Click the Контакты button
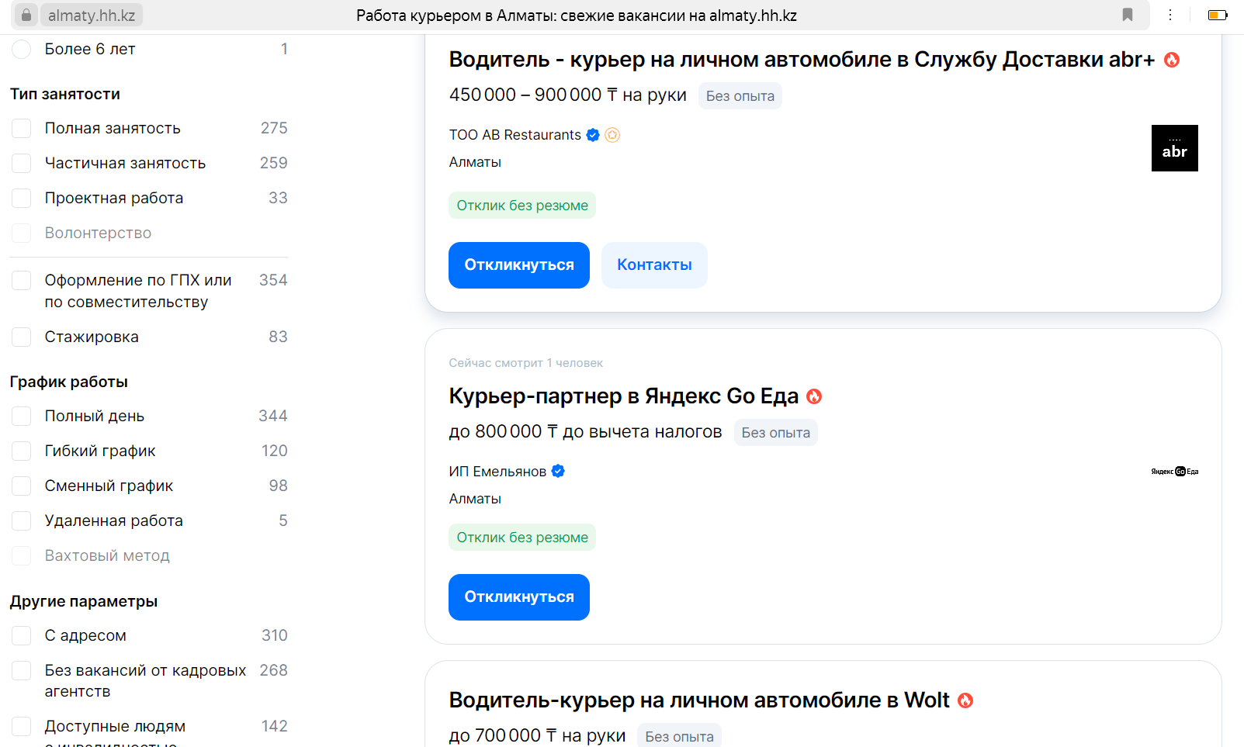 pyautogui.click(x=654, y=265)
